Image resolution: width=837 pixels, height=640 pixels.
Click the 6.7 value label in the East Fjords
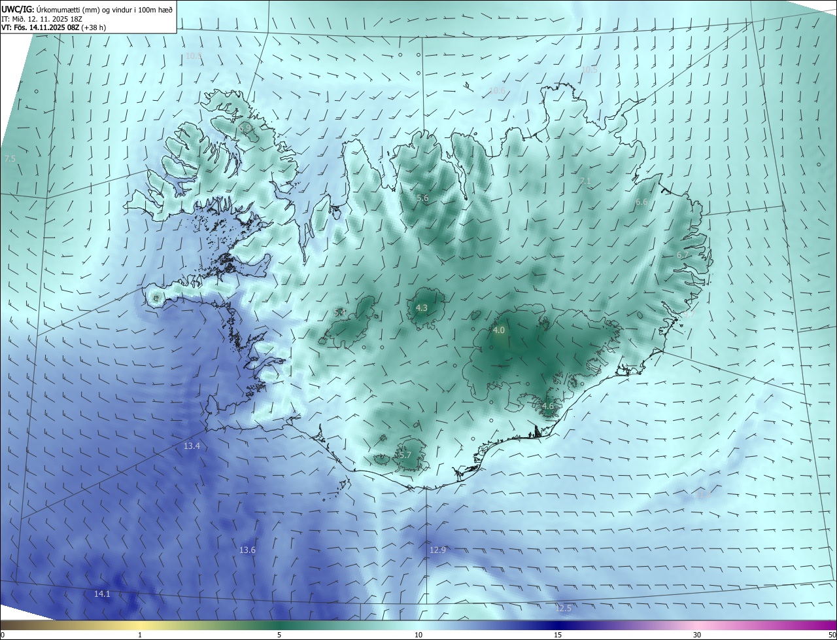[x=681, y=255]
